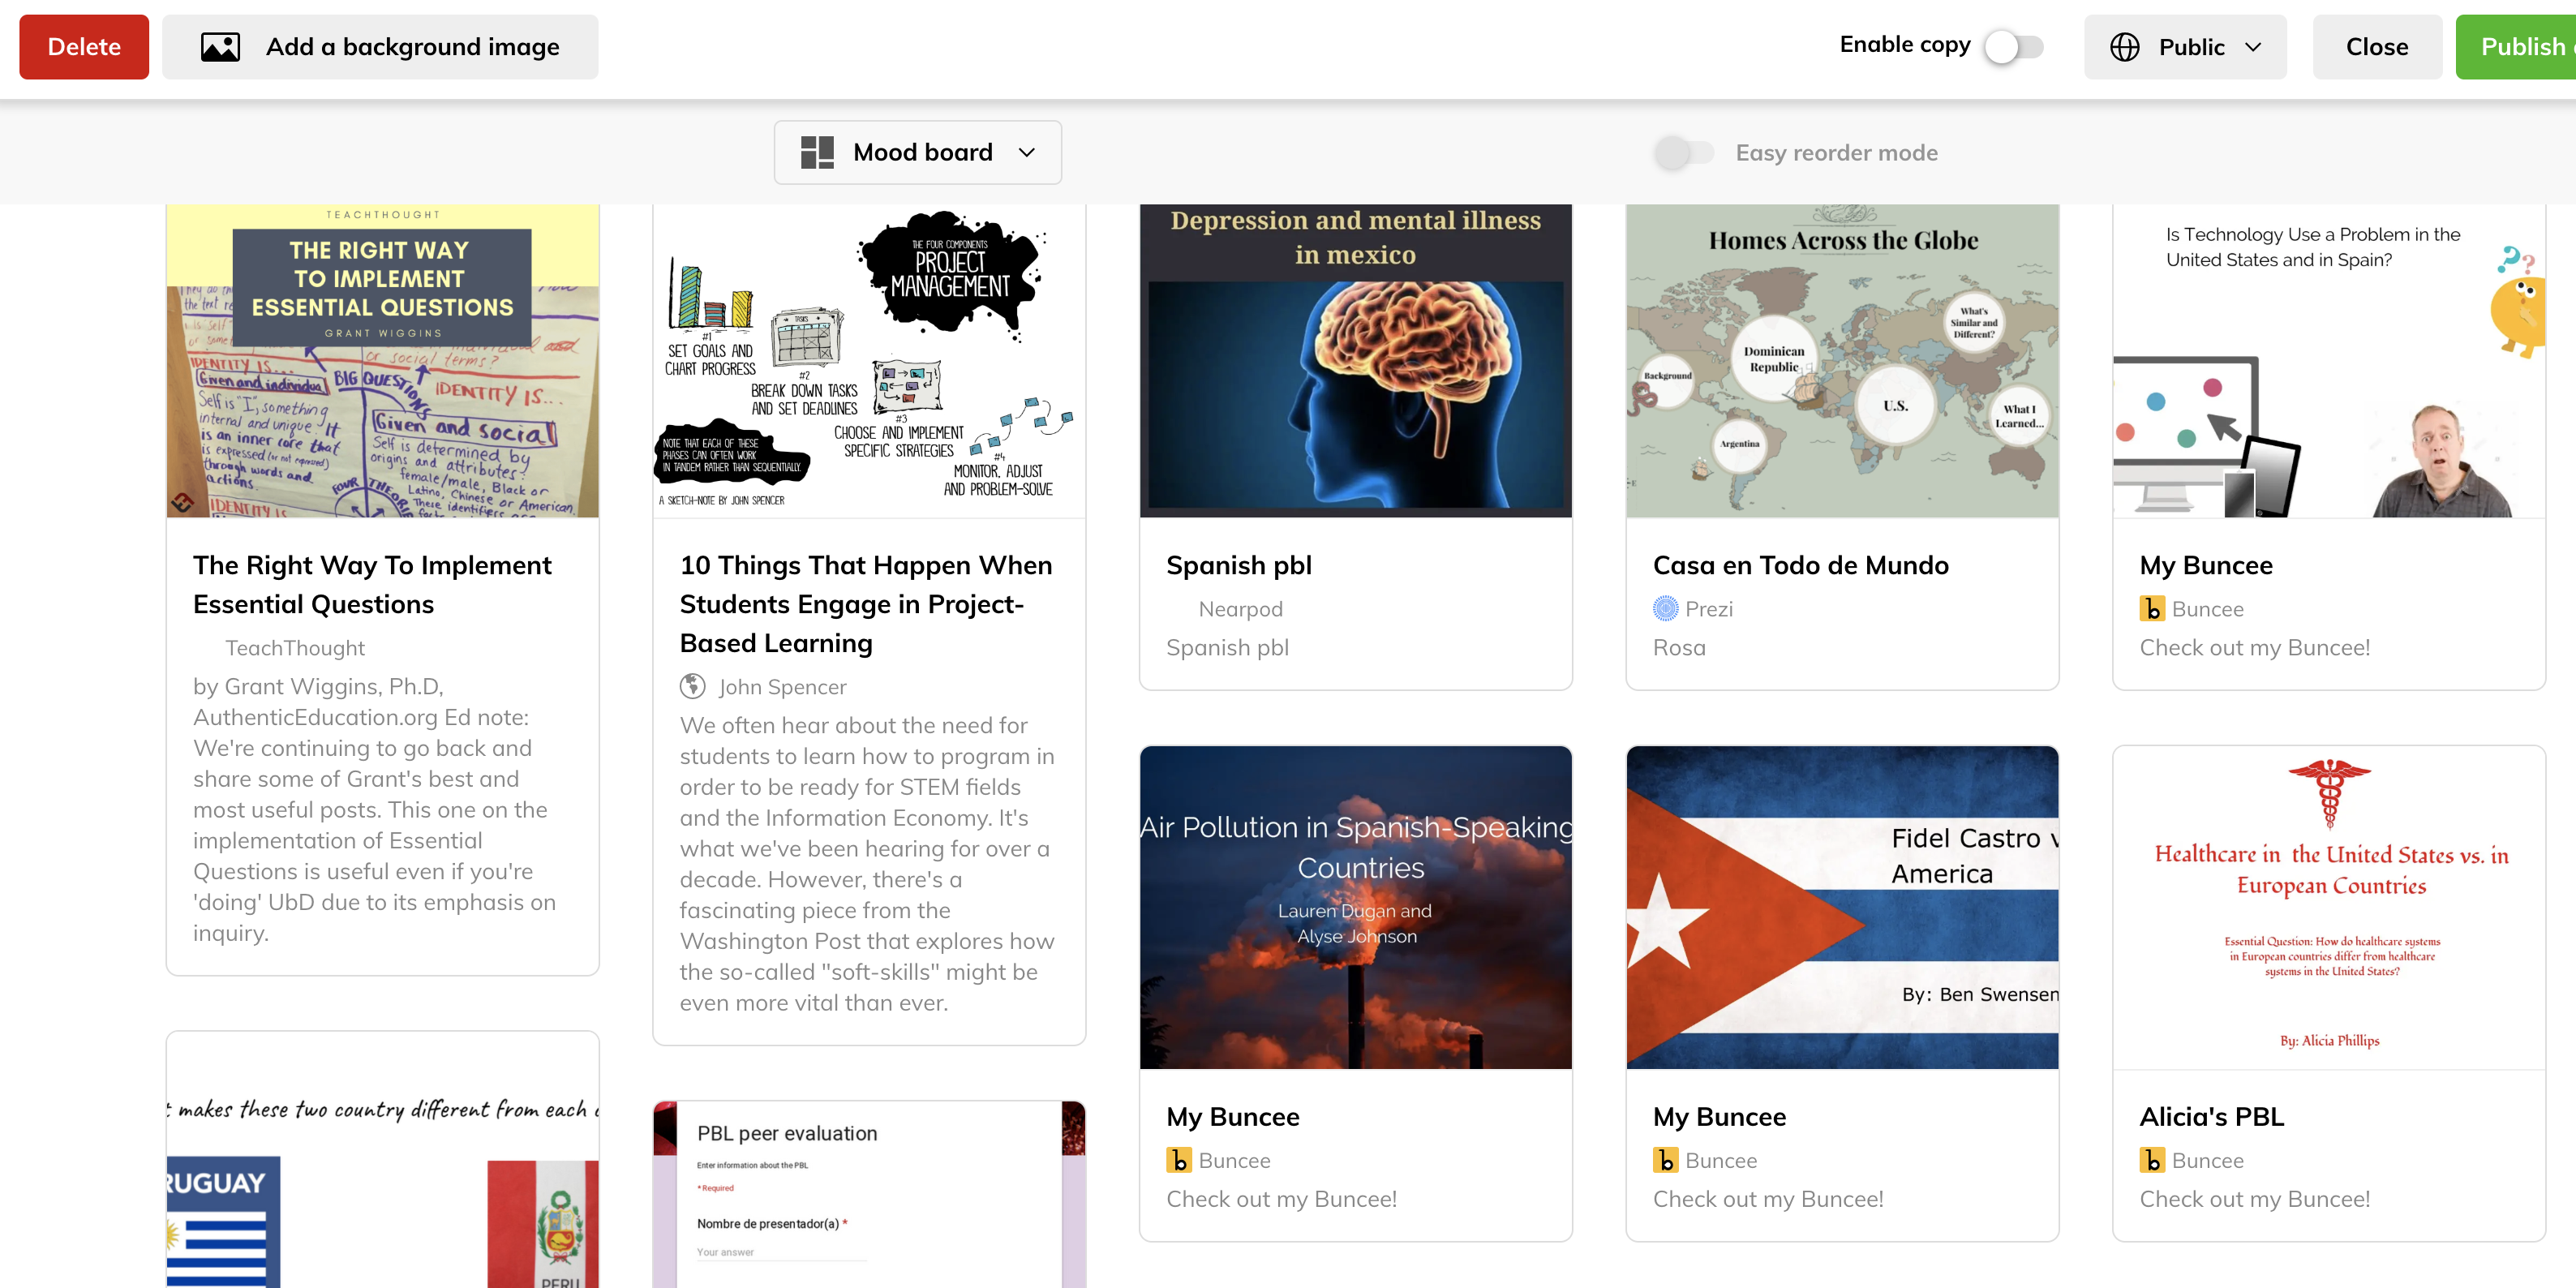The width and height of the screenshot is (2576, 1288).
Task: Click the chevron arrow next to Public
Action: point(2252,47)
